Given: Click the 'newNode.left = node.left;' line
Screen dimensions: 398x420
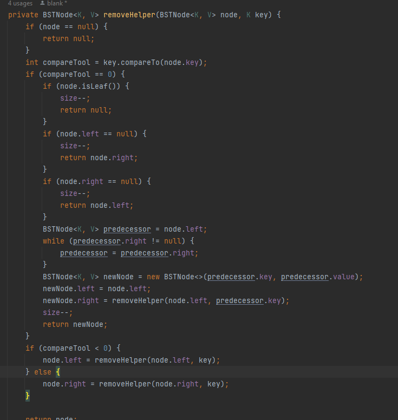Looking at the screenshot, I should coord(97,288).
